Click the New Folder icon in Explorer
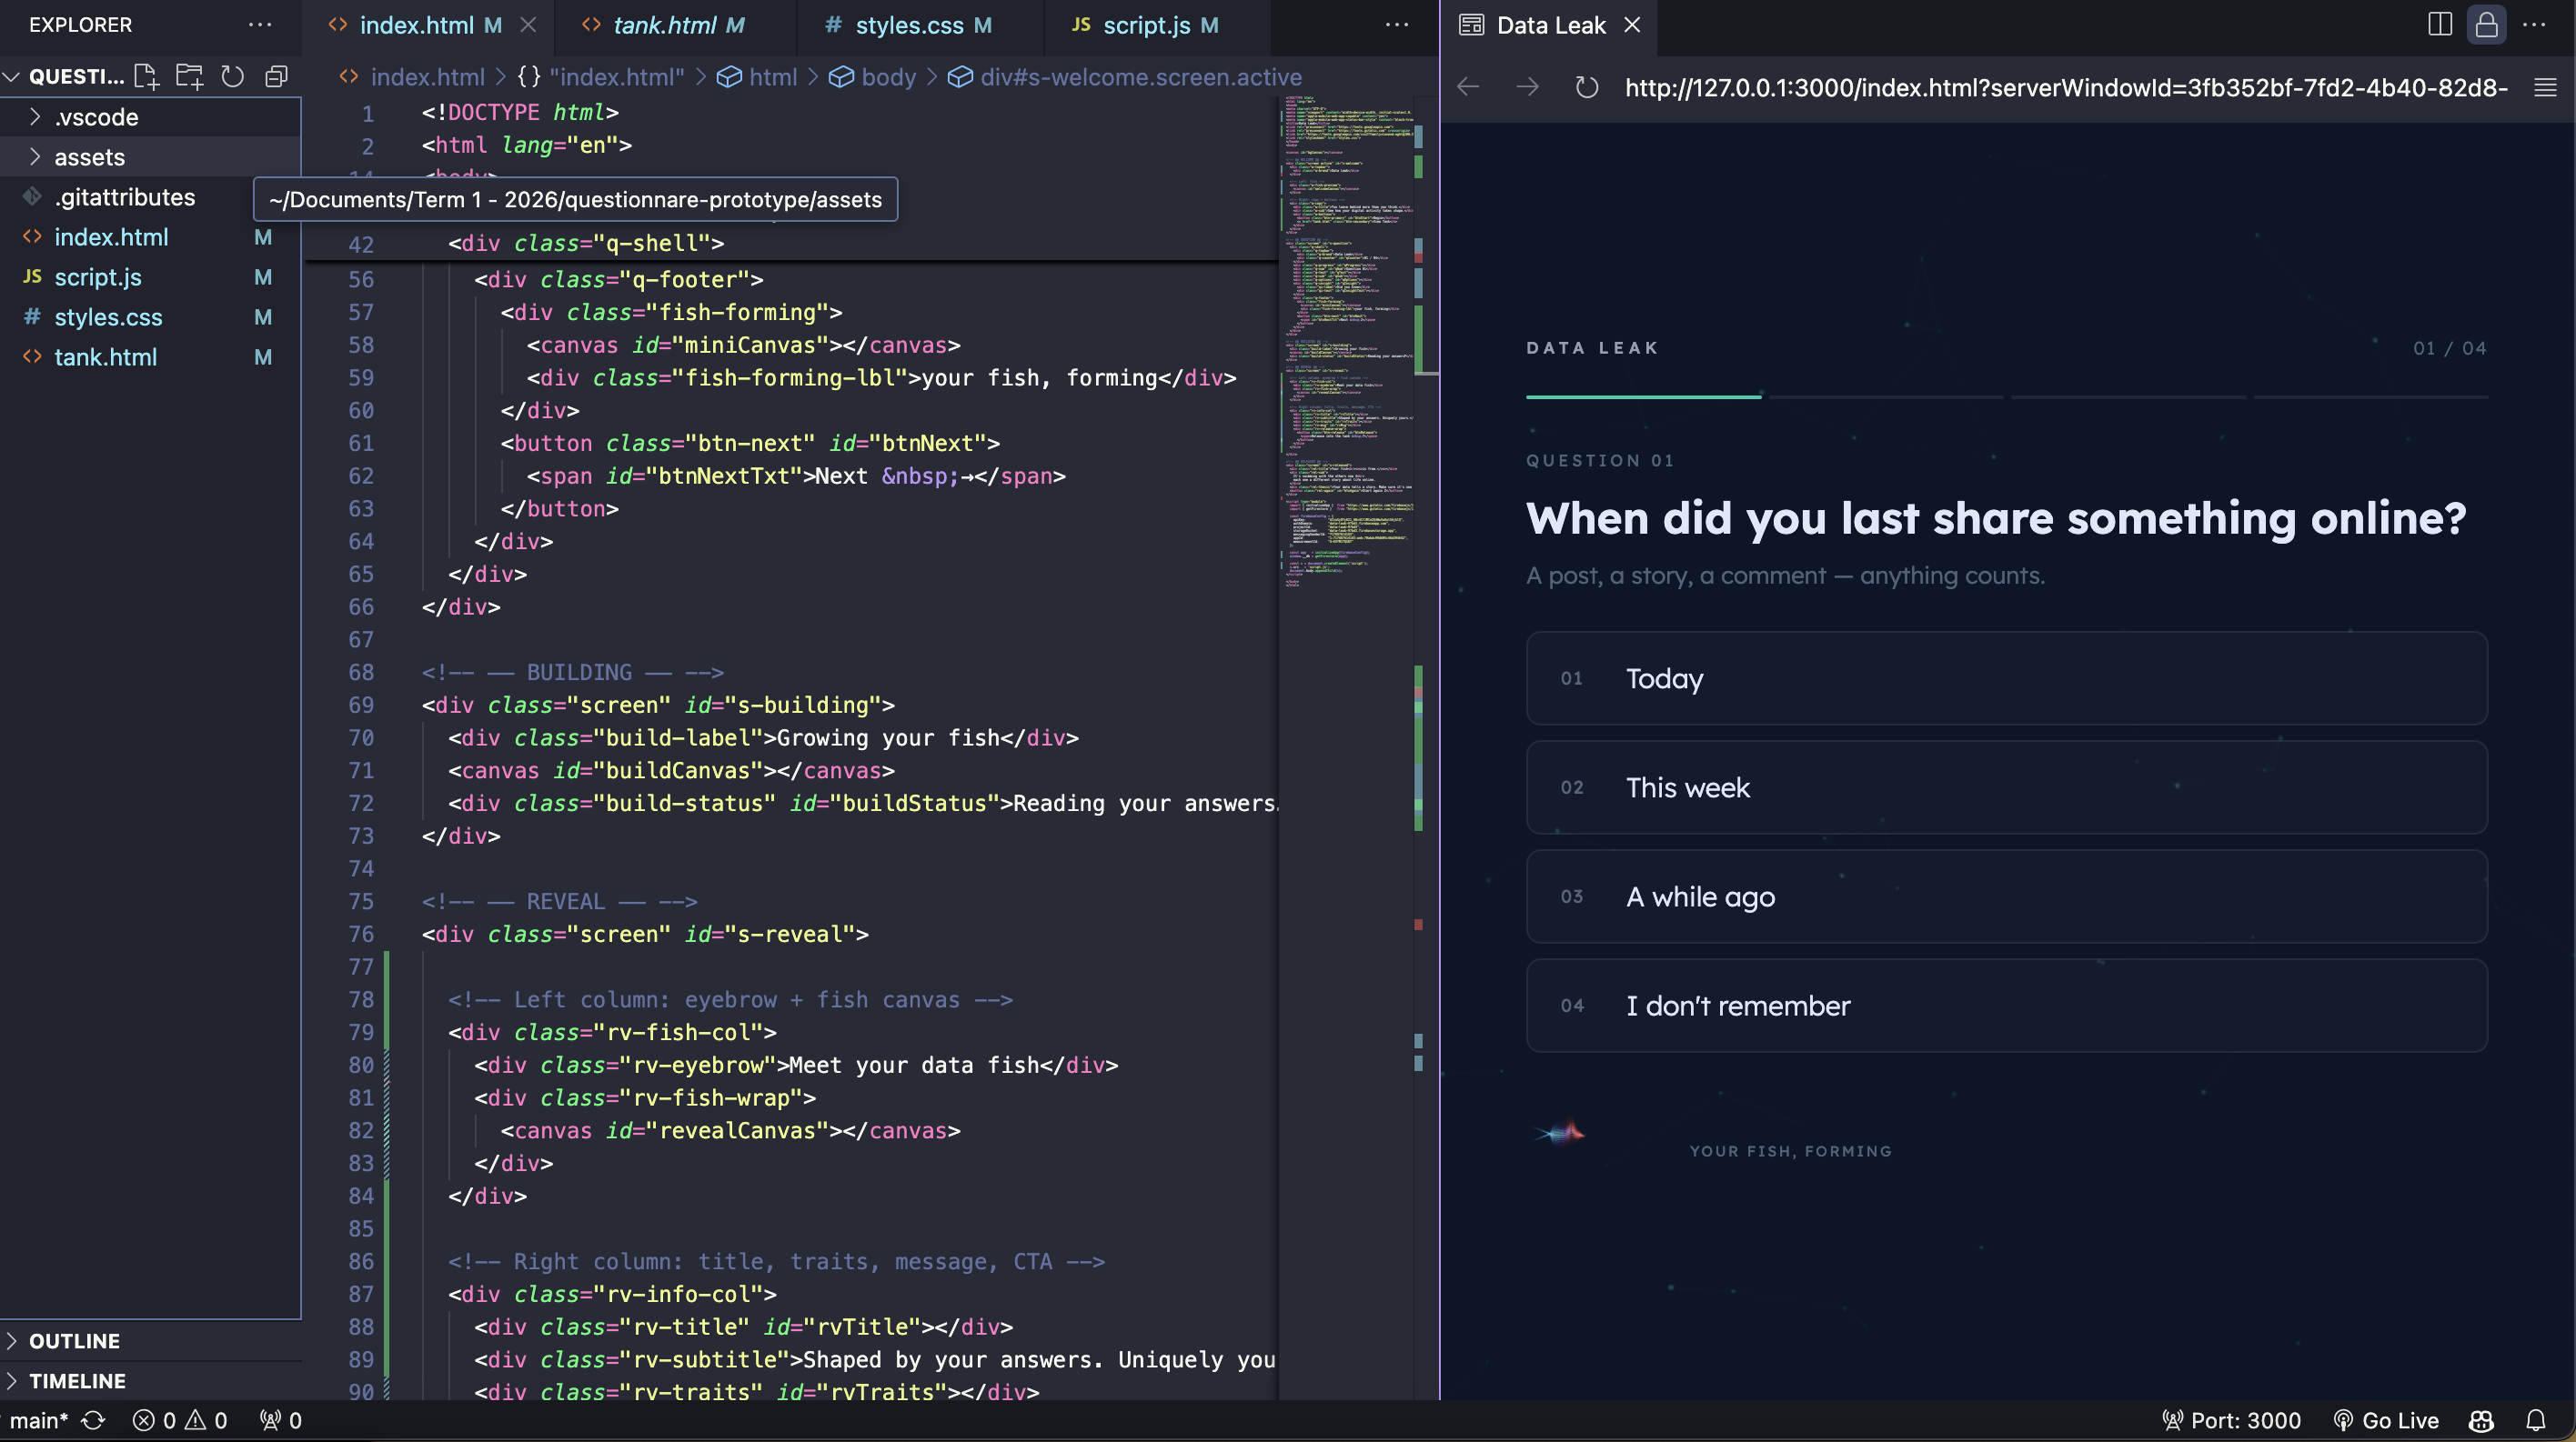The width and height of the screenshot is (2576, 1442). click(189, 77)
